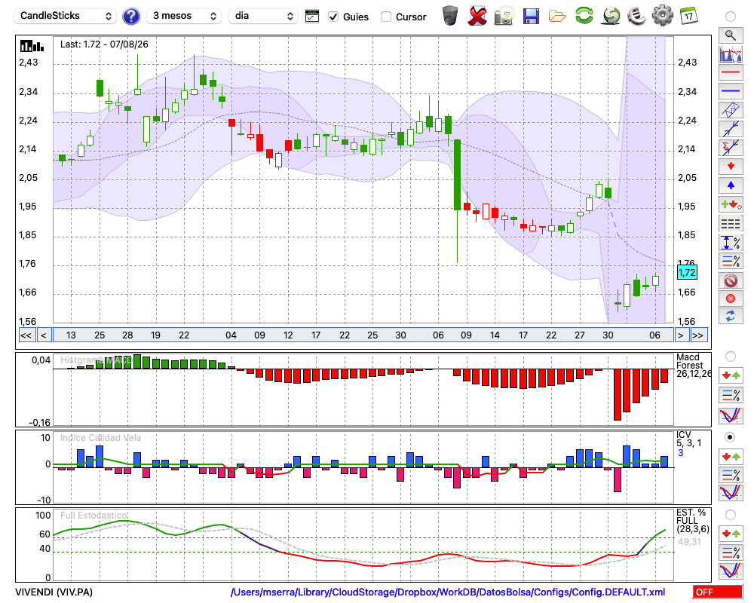
Task: Click the red X delete icon
Action: click(x=477, y=16)
